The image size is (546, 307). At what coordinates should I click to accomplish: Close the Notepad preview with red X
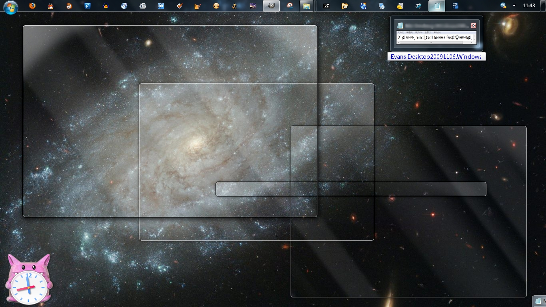coord(474,26)
